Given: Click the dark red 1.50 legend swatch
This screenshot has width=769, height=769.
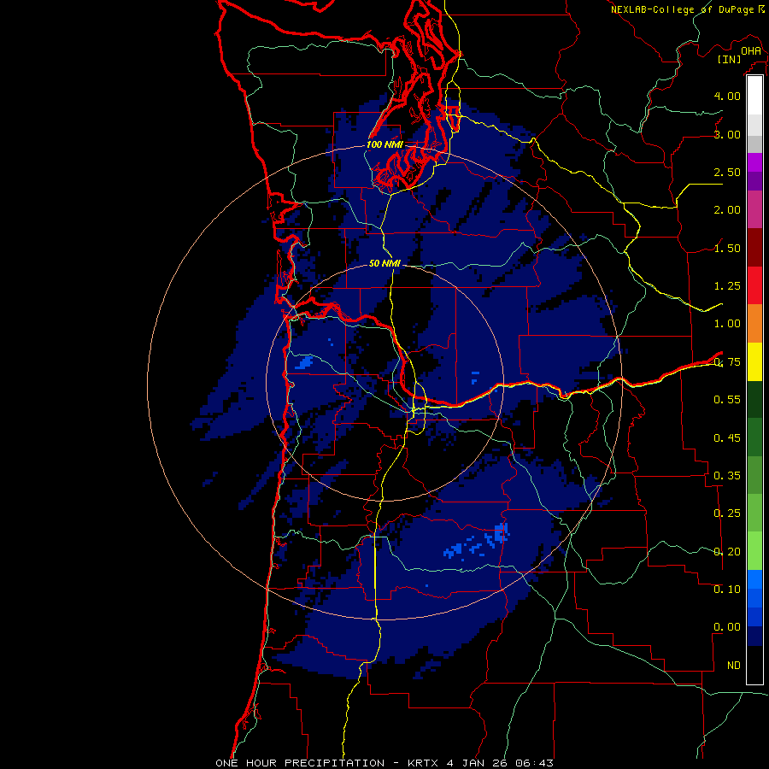Looking at the screenshot, I should (754, 248).
